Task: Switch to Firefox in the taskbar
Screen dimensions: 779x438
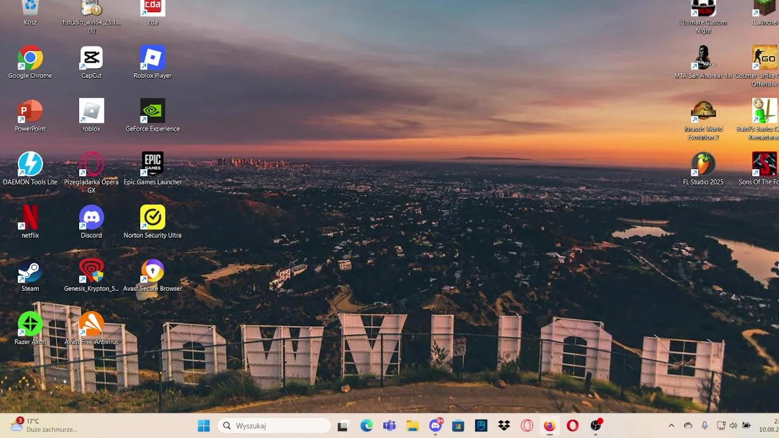Action: pyautogui.click(x=550, y=426)
